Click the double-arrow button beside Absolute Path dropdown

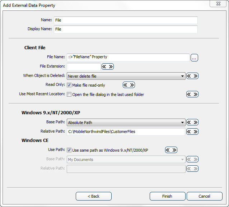(x=192, y=122)
